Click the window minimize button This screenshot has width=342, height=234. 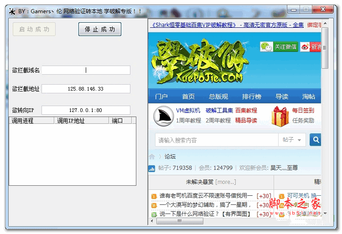pyautogui.click(x=294, y=10)
